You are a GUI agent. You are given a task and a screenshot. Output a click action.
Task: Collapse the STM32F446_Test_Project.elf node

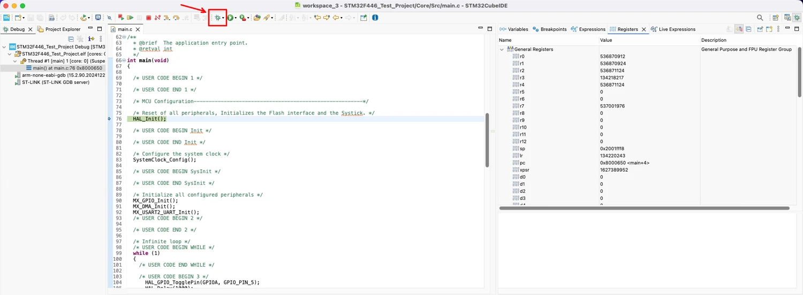coord(10,54)
